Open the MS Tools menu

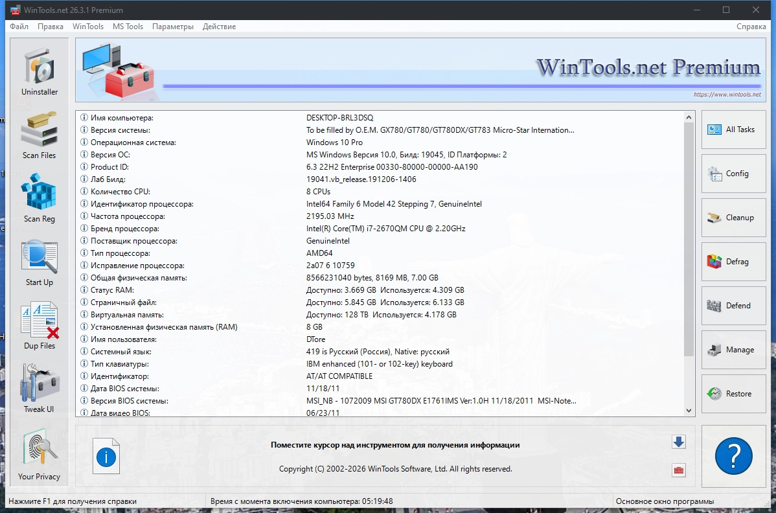[128, 27]
